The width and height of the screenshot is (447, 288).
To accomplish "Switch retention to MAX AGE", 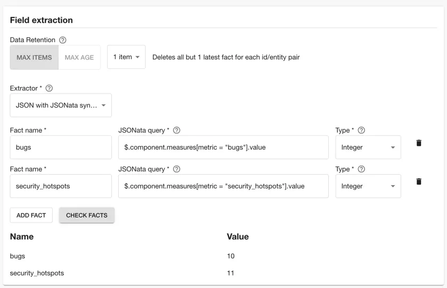I will click(79, 57).
